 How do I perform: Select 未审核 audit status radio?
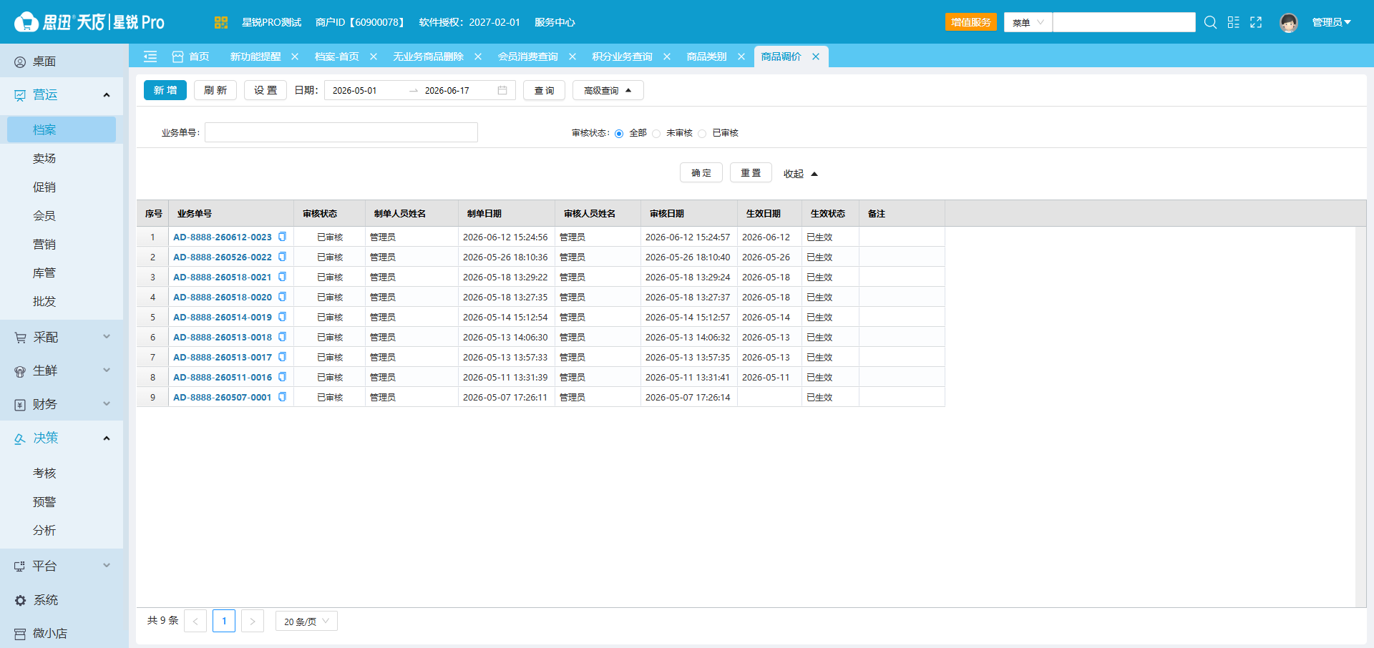point(656,134)
